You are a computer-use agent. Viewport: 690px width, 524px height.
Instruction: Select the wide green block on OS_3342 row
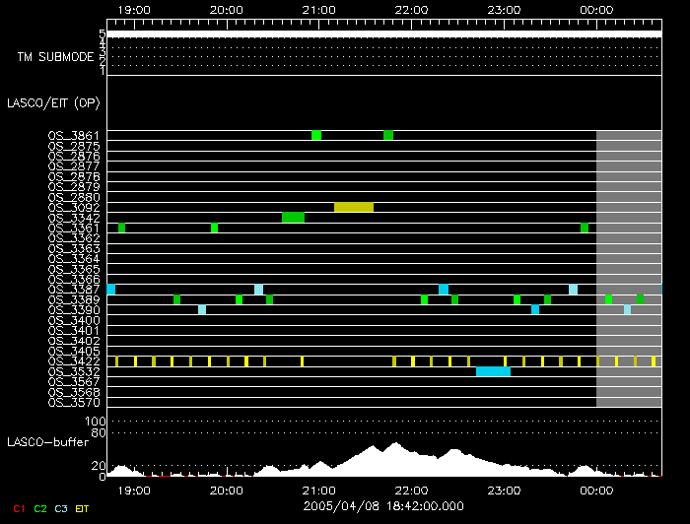293,218
